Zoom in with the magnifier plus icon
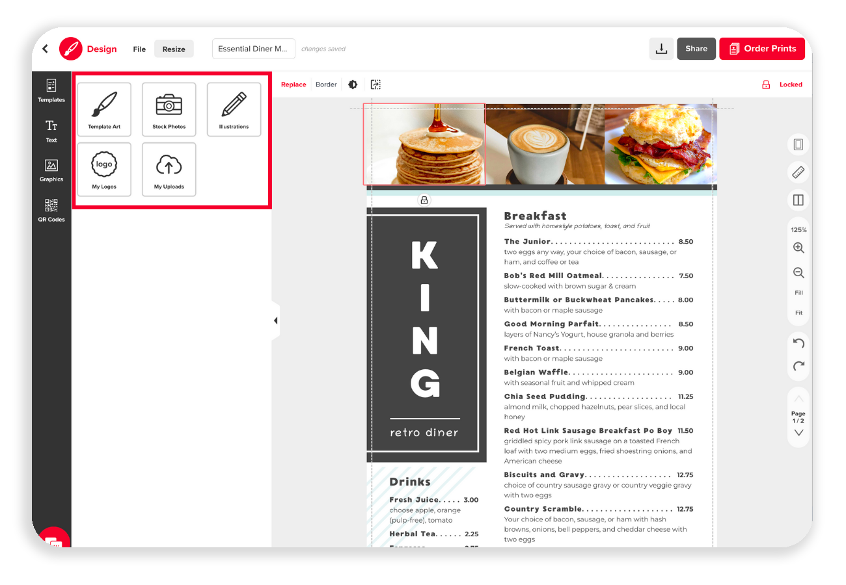The height and width of the screenshot is (585, 846). pos(798,248)
